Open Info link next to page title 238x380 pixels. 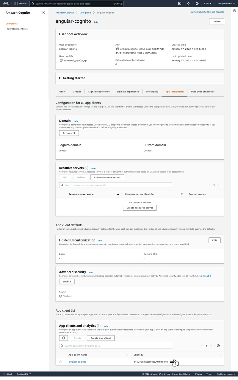(x=96, y=22)
